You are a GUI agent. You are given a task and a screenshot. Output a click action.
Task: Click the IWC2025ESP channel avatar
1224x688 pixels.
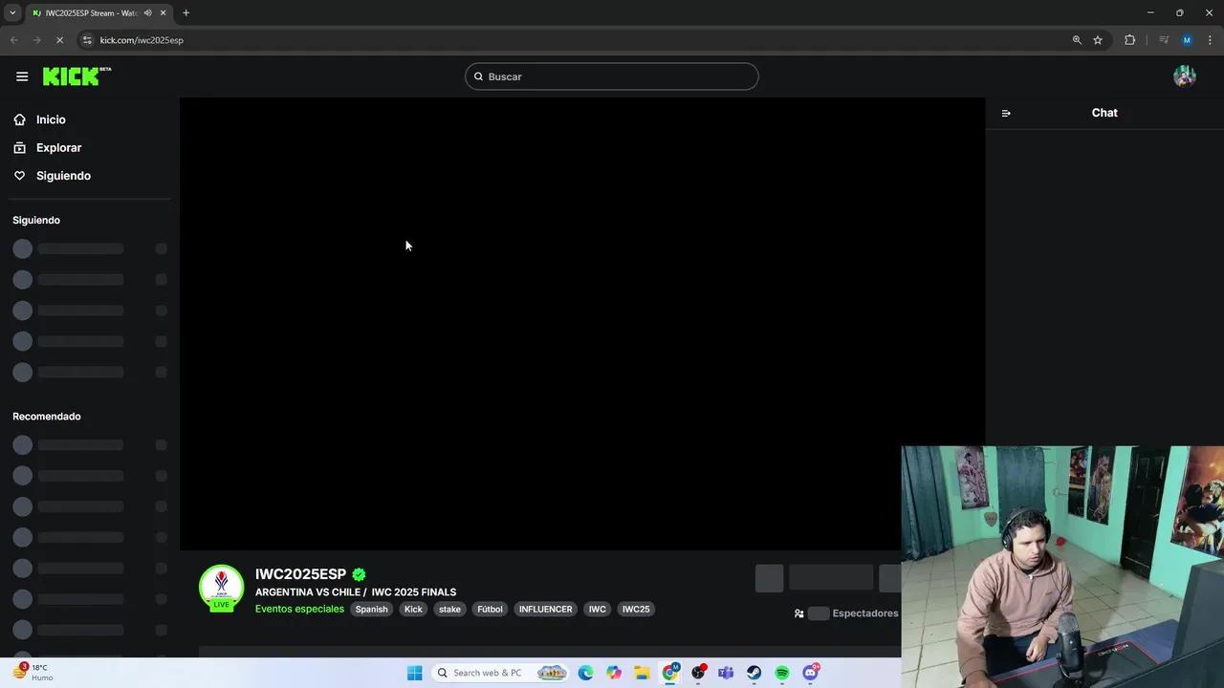pyautogui.click(x=221, y=587)
